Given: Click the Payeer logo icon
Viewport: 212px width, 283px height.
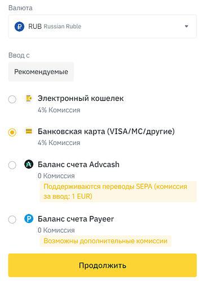Looking at the screenshot, I should pyautogui.click(x=29, y=219).
